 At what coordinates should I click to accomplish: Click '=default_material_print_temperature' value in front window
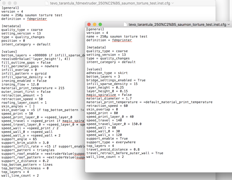pyautogui.click(x=178, y=102)
